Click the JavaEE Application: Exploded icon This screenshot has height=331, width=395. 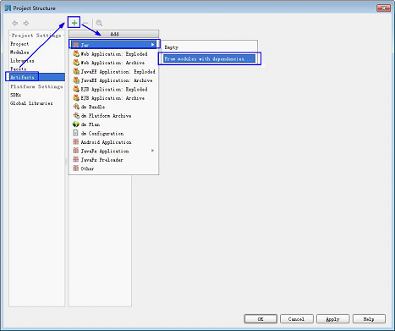point(76,71)
